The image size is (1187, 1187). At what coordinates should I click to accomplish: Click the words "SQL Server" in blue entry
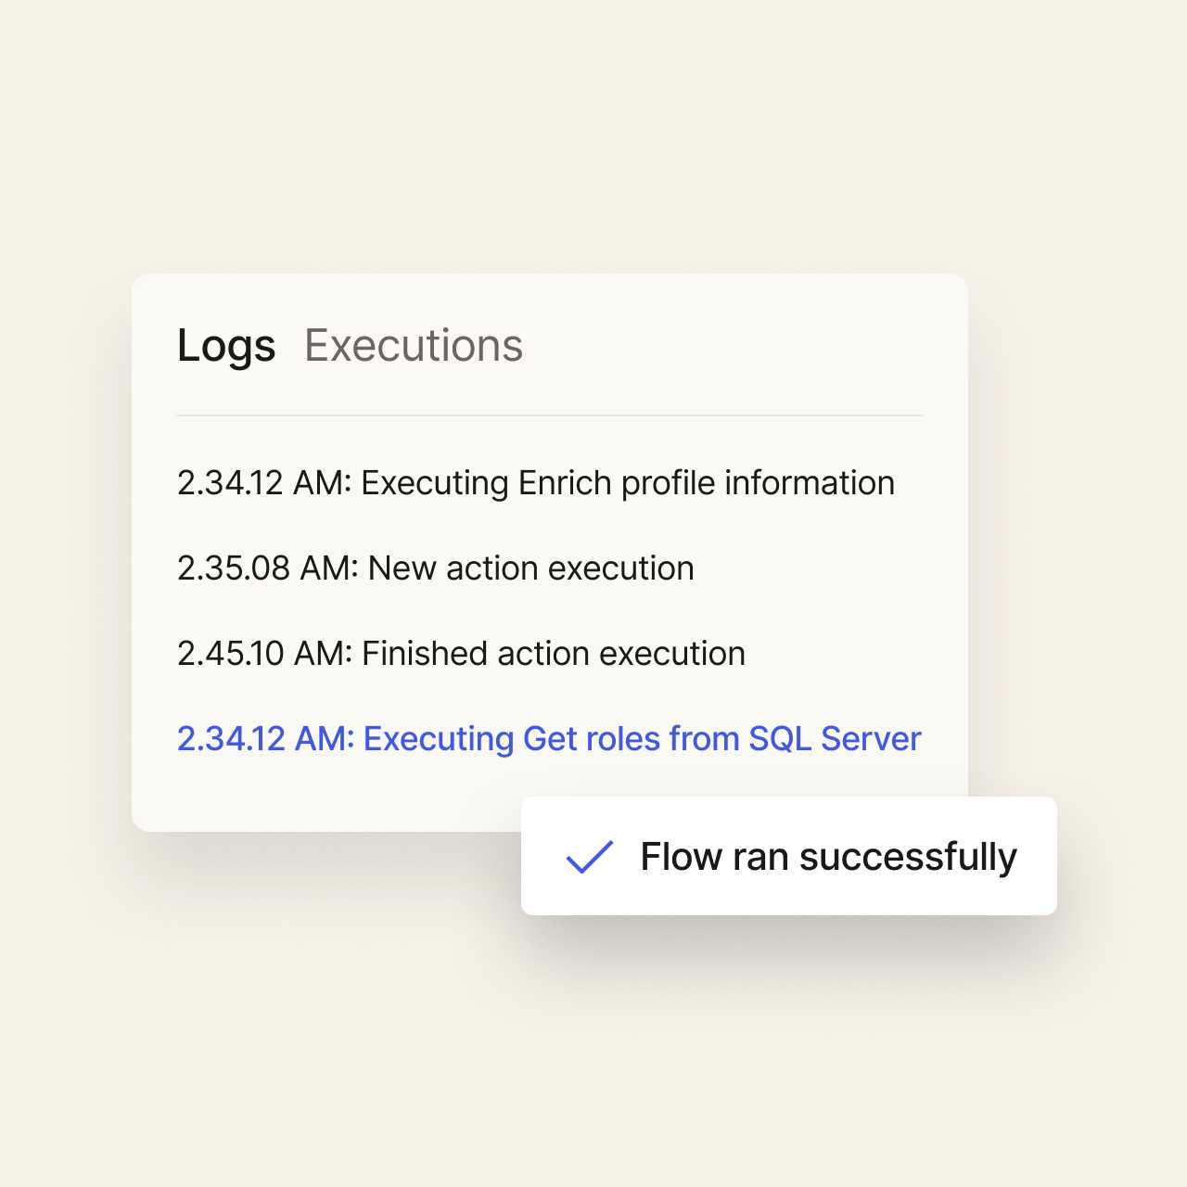pyautogui.click(x=835, y=739)
